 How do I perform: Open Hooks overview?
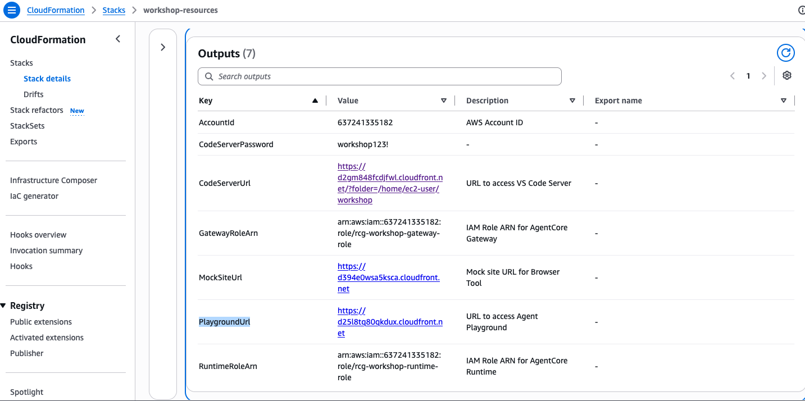point(38,235)
